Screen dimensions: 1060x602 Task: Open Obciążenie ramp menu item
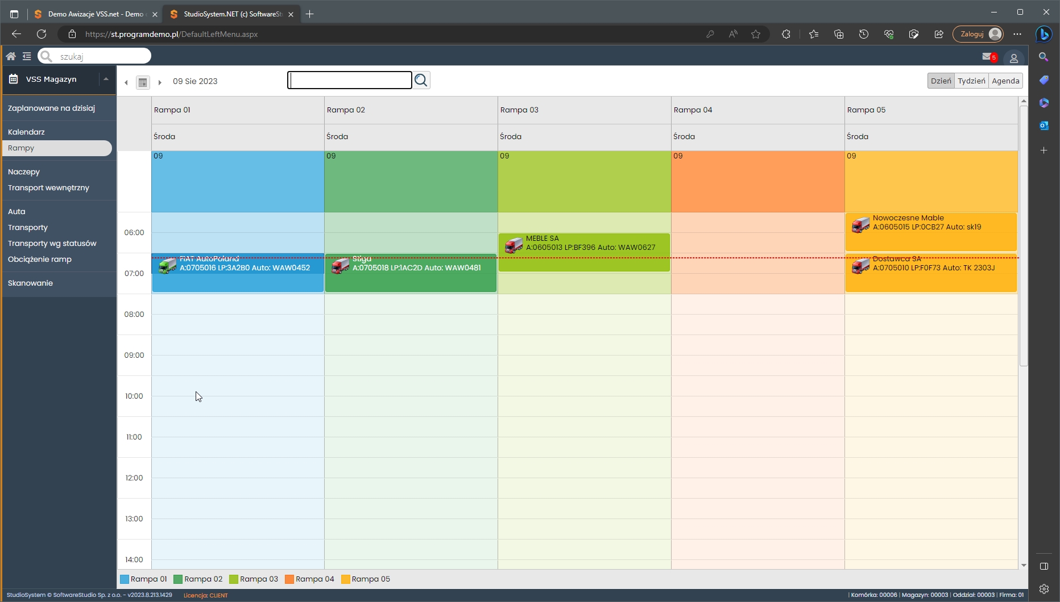tap(40, 259)
